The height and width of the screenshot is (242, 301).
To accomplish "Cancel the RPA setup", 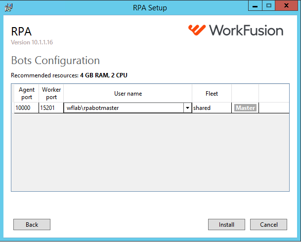I will 268,224.
